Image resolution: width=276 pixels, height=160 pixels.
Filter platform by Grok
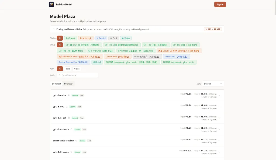coord(114,38)
